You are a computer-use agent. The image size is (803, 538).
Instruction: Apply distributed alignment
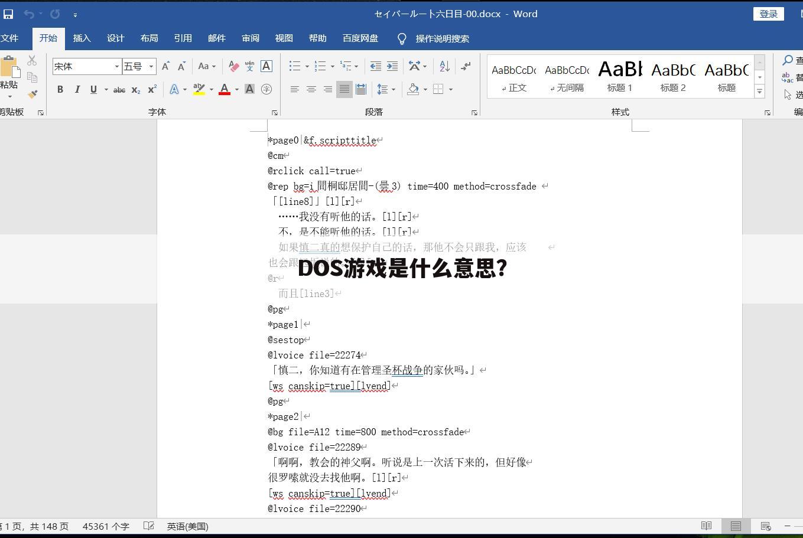pyautogui.click(x=361, y=90)
